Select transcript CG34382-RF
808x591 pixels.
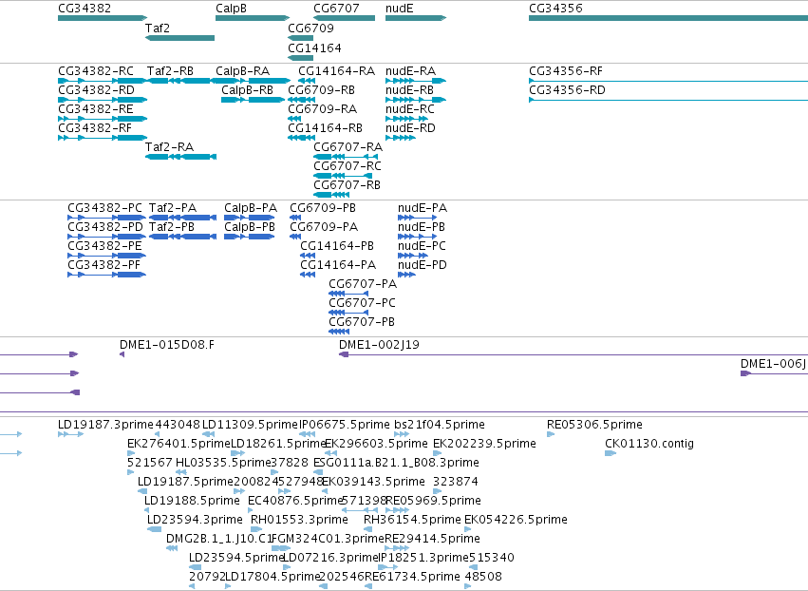click(95, 128)
